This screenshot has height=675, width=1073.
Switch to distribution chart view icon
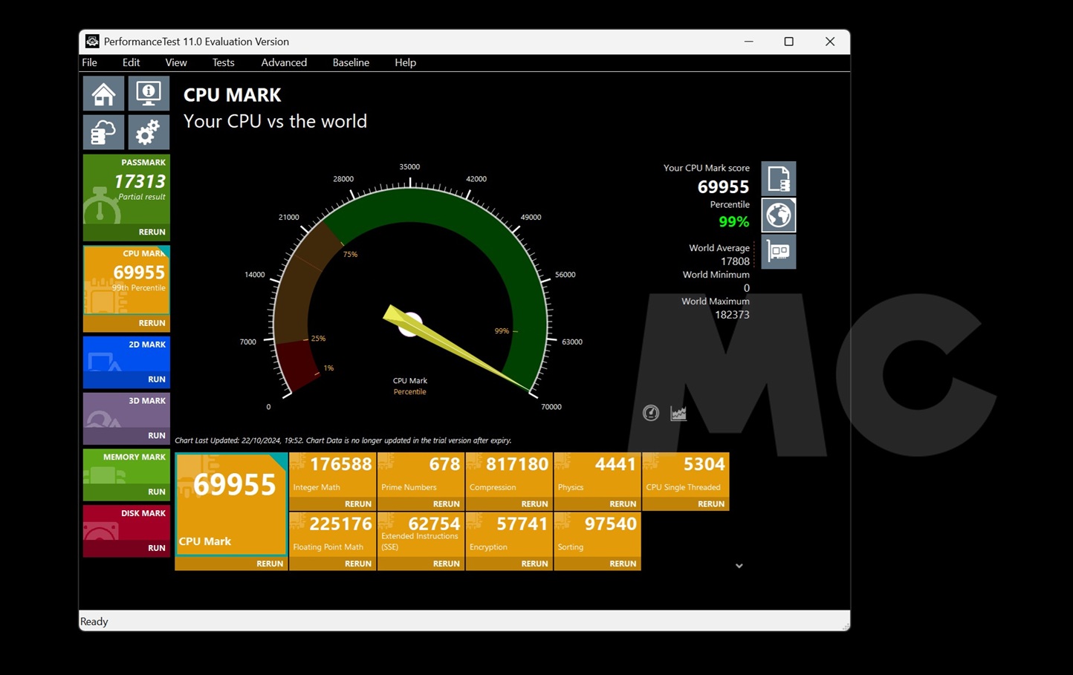(678, 414)
